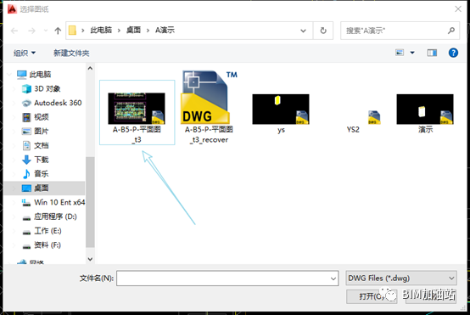Open the 视频 folder
The width and height of the screenshot is (470, 315).
coord(36,117)
